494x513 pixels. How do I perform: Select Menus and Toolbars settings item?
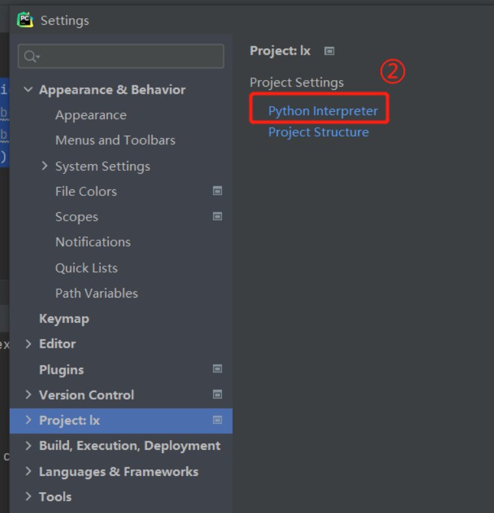click(115, 140)
